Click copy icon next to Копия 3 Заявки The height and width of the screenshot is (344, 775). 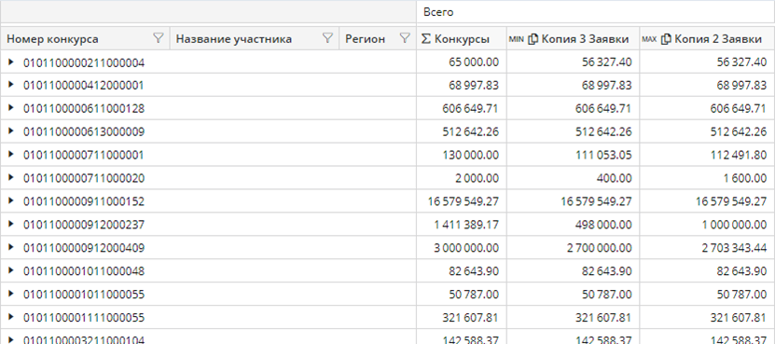(x=533, y=39)
